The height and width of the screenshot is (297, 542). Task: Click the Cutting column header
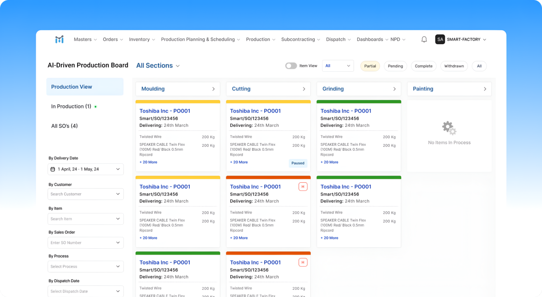click(x=268, y=89)
